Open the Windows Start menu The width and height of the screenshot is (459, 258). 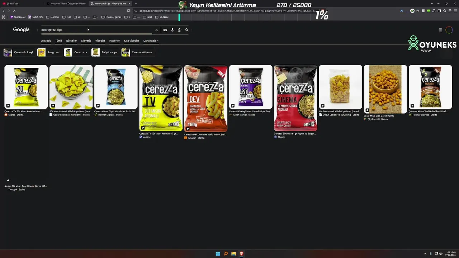pyautogui.click(x=218, y=254)
